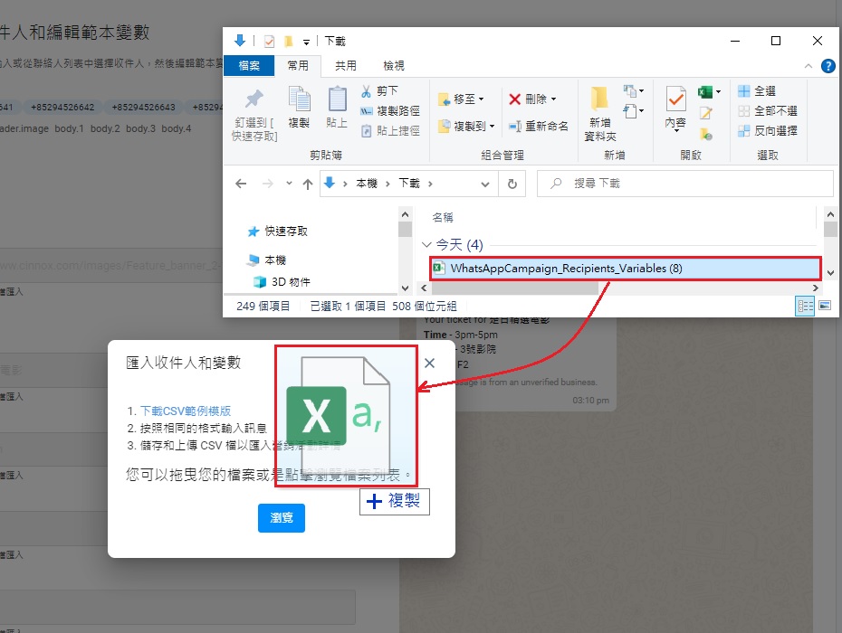842x633 pixels.
Task: Collapse the Today (今天) group
Action: click(x=426, y=245)
